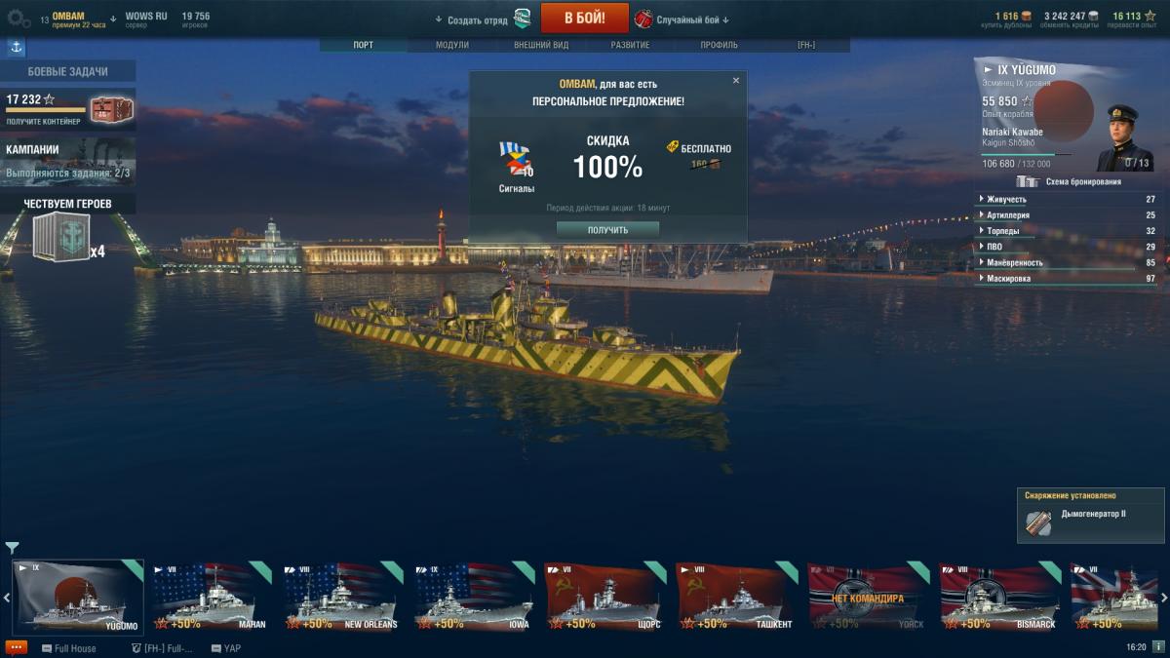Open the settings gear menu
1170x658 pixels.
(19, 18)
